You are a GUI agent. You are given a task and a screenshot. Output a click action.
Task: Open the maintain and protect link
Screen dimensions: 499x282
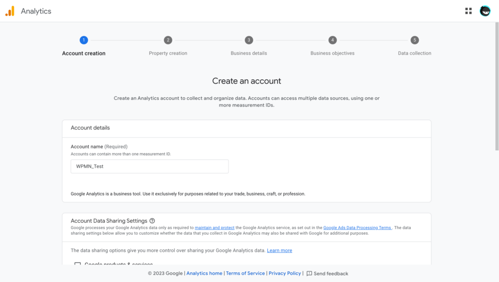[214, 227]
